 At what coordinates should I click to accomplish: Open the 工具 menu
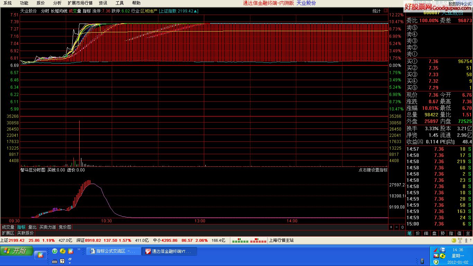pos(120,3)
